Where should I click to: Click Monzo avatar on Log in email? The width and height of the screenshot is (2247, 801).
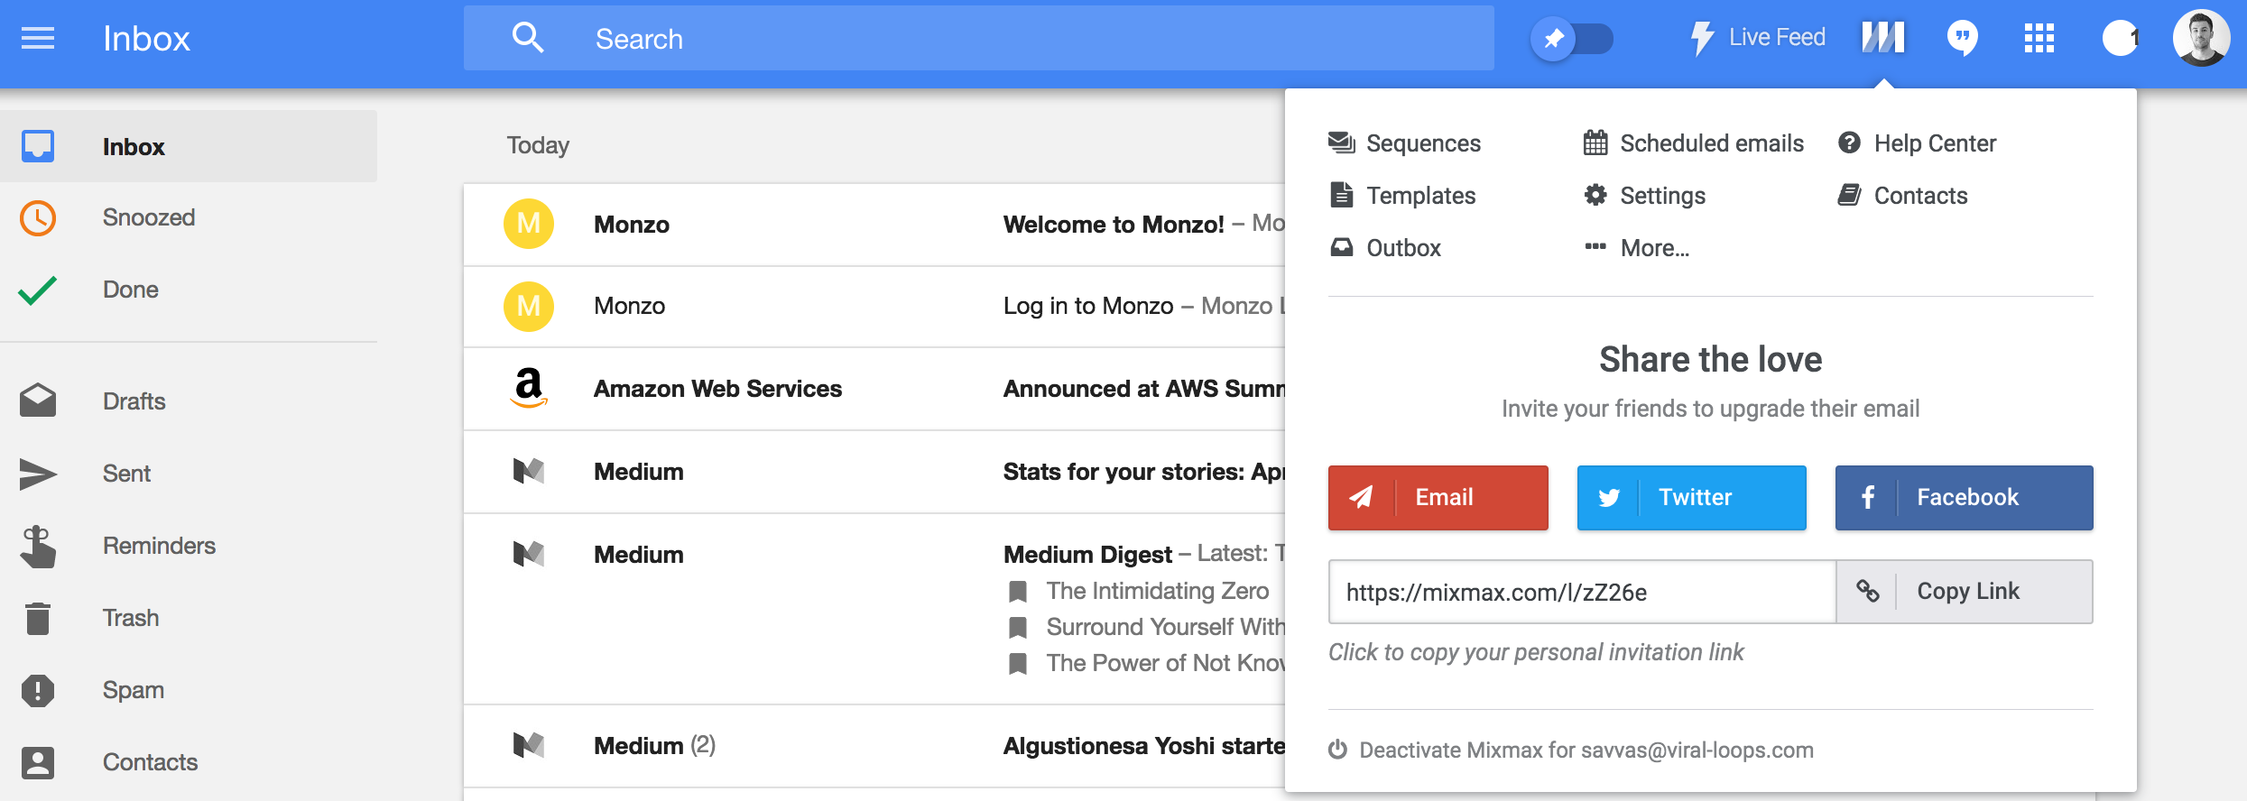click(x=529, y=307)
